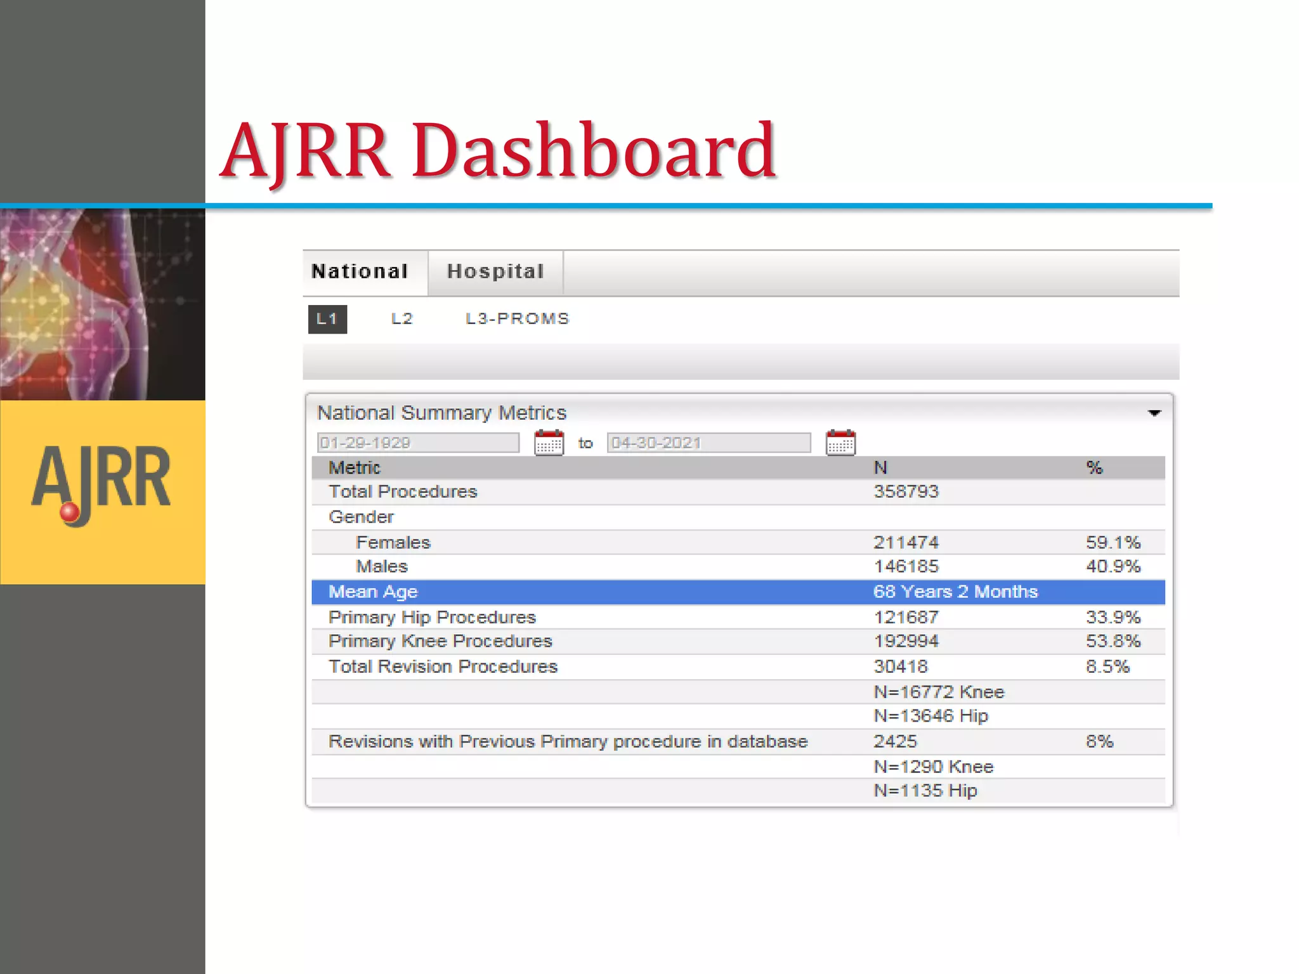Select the Primary Knee Procedures row
Image resolution: width=1299 pixels, height=974 pixels.
click(738, 641)
